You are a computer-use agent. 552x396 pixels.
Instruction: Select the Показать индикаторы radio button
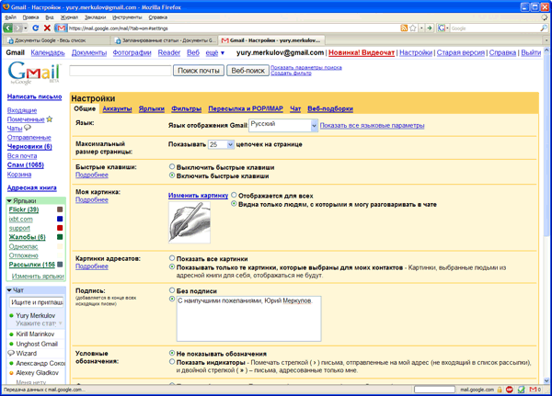click(x=172, y=361)
